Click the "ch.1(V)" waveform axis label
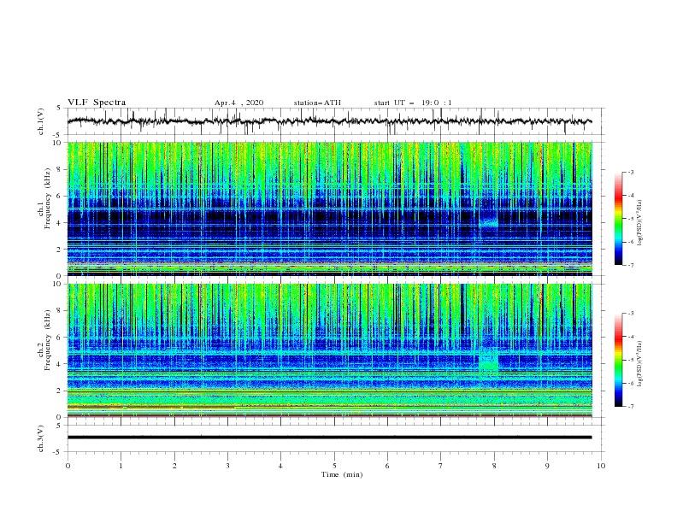Image resolution: width=677 pixels, height=523 pixels. click(41, 121)
